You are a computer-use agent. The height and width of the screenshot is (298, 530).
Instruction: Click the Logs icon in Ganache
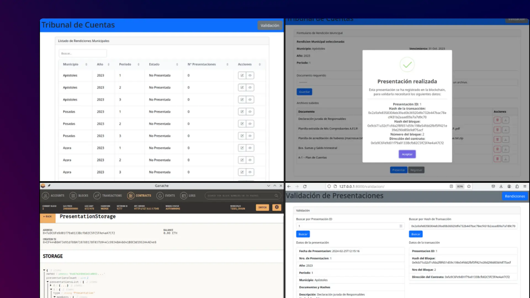[184, 196]
